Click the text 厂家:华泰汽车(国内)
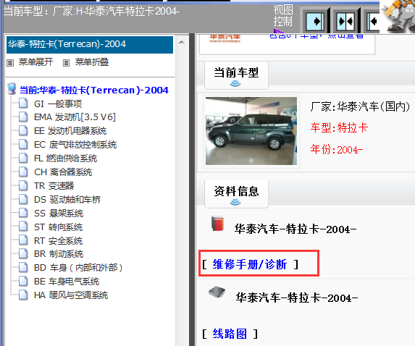 point(360,106)
